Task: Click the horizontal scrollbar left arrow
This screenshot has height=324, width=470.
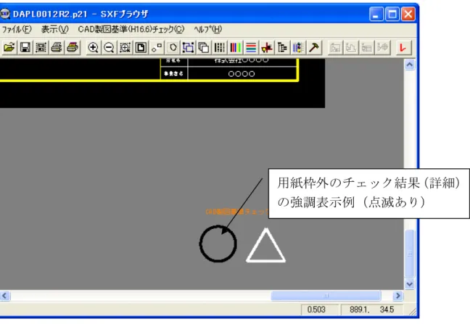Action: click(5, 296)
